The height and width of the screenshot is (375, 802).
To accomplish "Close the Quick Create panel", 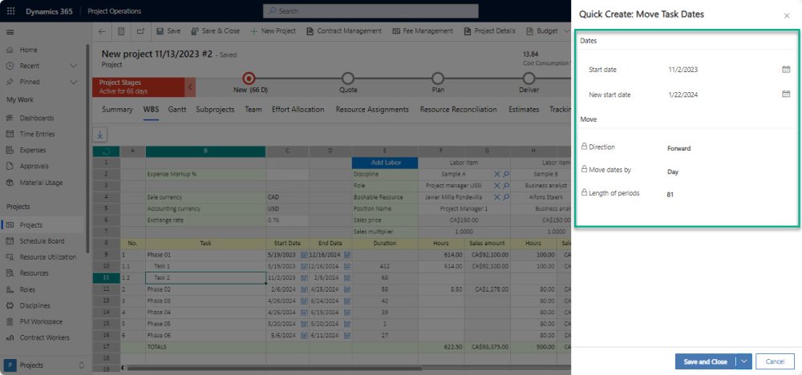I will 787,16.
